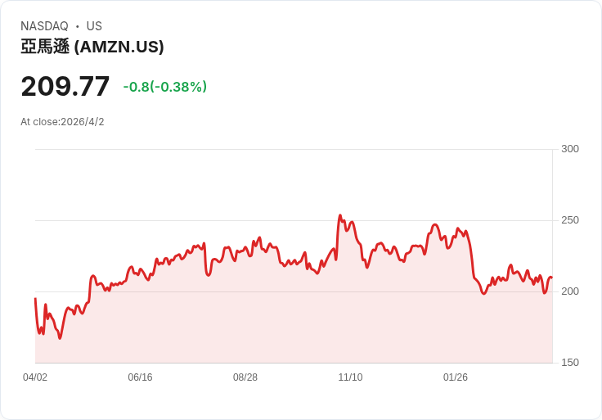Click the 200 y-axis label
602x420 pixels.
(x=570, y=291)
